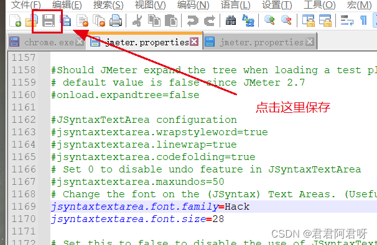
Task: Open the Replace toolbar icon
Action: click(x=248, y=20)
